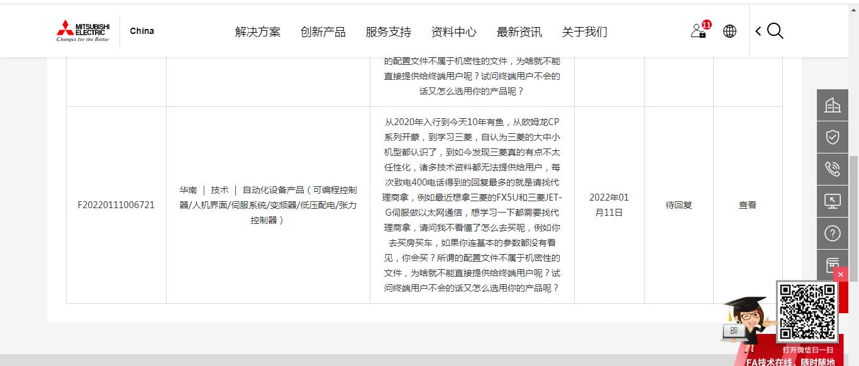859x366 pixels.
Task: Click the building icon in right sidebar
Action: (832, 105)
